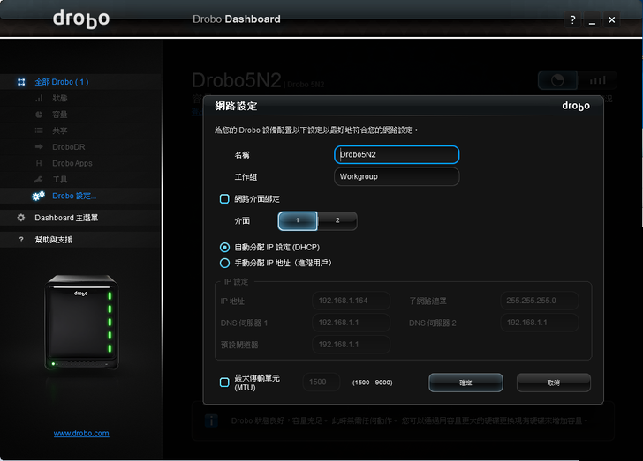The height and width of the screenshot is (461, 643).
Task: Open help via question mark title button
Action: coord(573,19)
